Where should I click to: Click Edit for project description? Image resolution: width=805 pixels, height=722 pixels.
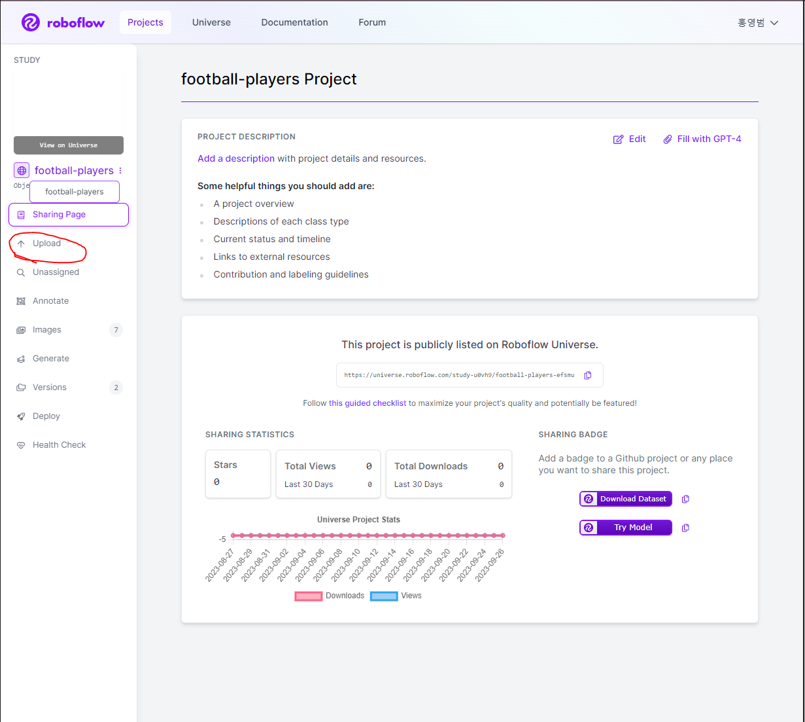(x=629, y=139)
